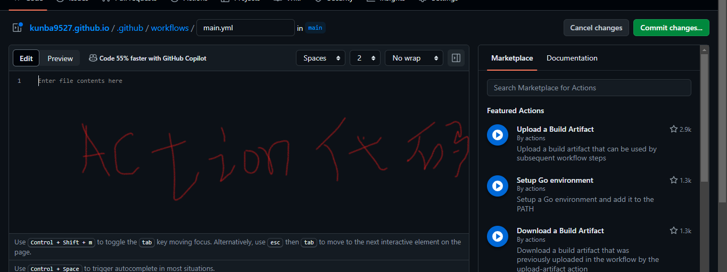Click star icon for Download a Build Artifact
This screenshot has width=727, height=272.
coord(673,231)
